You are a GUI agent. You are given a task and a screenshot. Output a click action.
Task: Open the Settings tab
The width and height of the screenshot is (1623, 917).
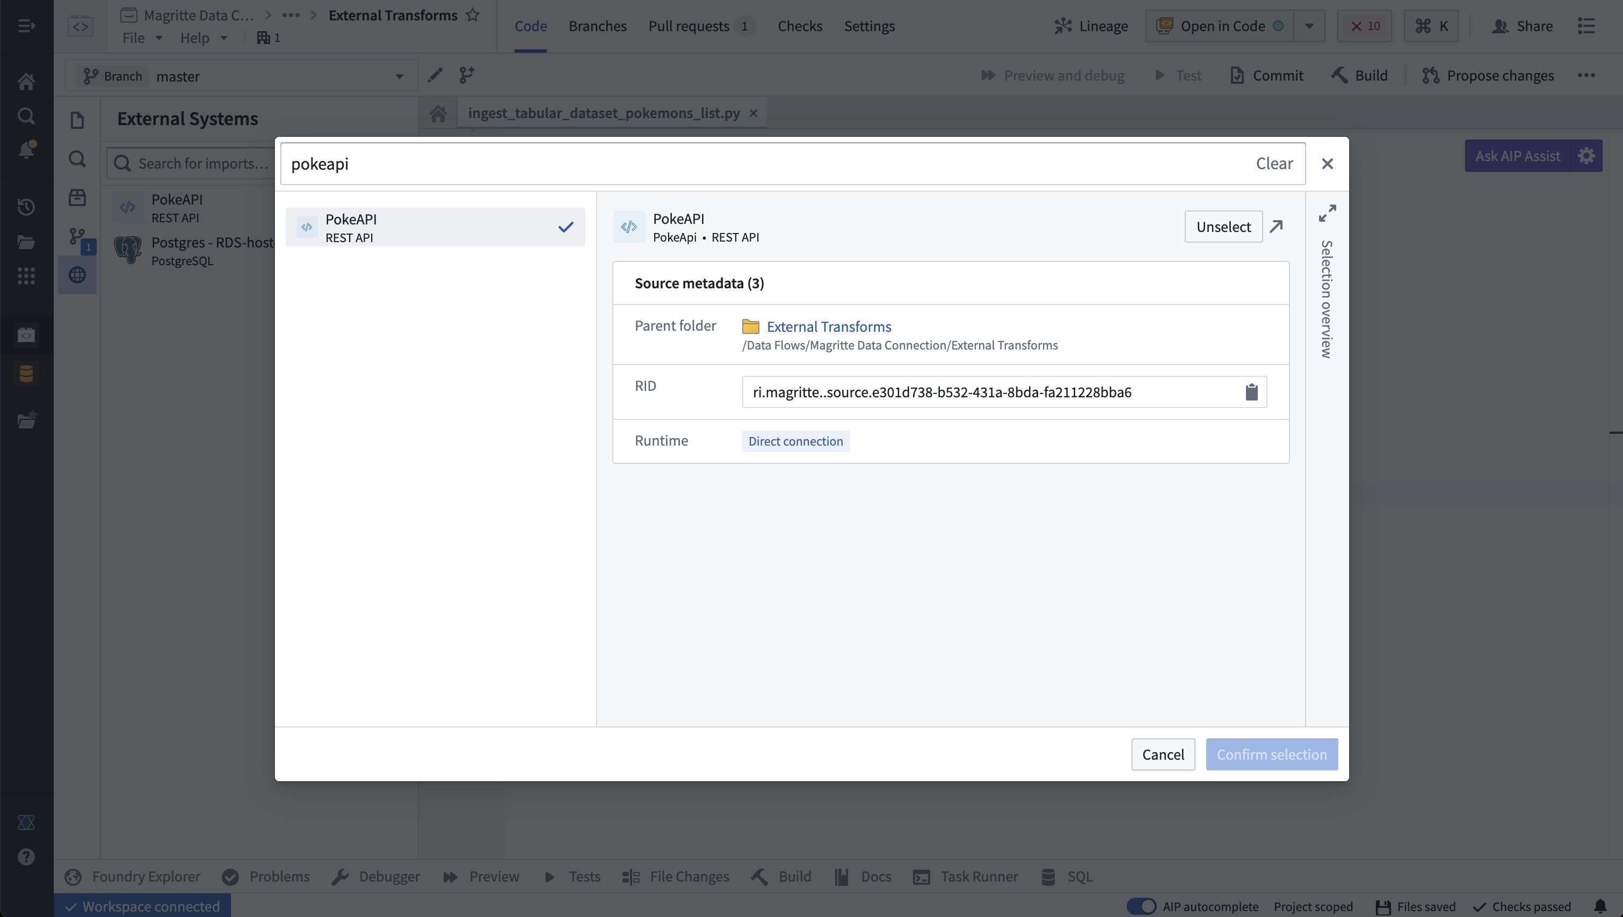[x=869, y=26]
